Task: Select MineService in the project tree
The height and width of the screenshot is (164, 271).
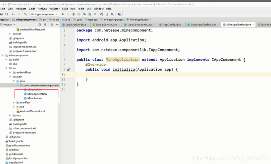Action: (34, 98)
